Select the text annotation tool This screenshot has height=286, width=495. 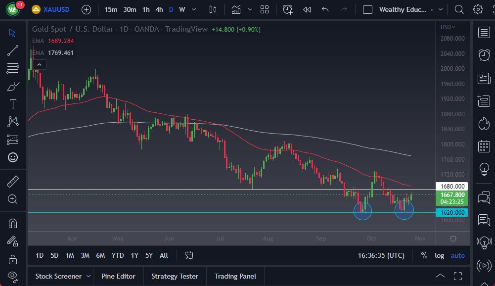[x=13, y=104]
